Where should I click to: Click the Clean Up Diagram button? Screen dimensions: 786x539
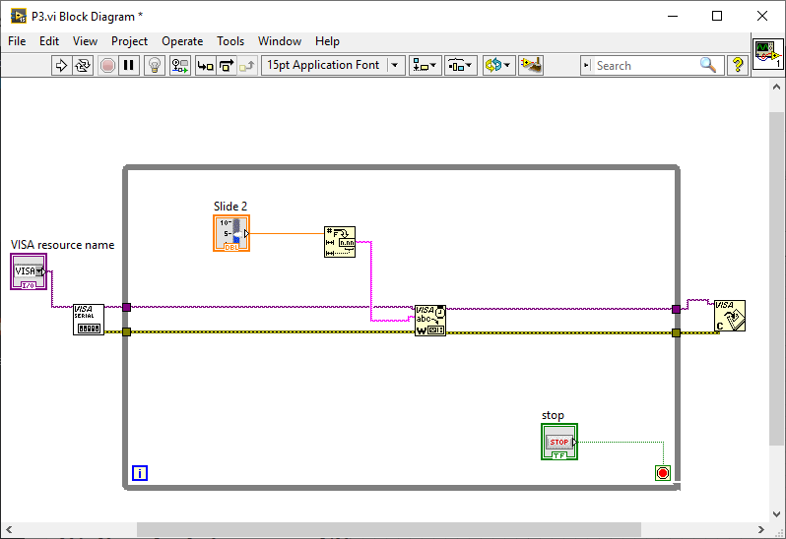(532, 66)
